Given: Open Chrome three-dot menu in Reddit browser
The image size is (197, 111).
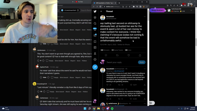Looking at the screenshot, I should (195, 6).
